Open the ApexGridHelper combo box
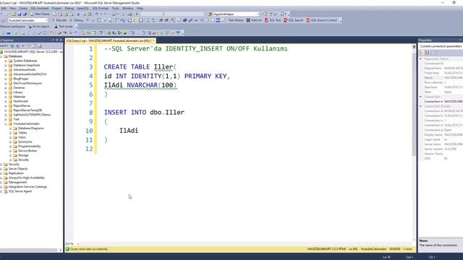This screenshot has height=260, width=463. click(237, 14)
